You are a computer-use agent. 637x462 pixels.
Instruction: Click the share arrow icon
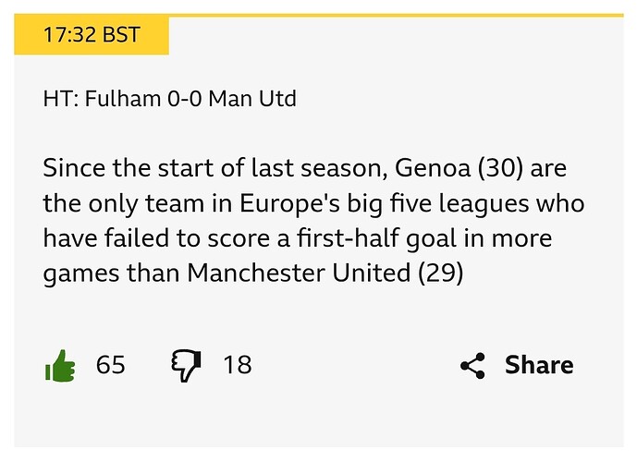click(x=472, y=366)
